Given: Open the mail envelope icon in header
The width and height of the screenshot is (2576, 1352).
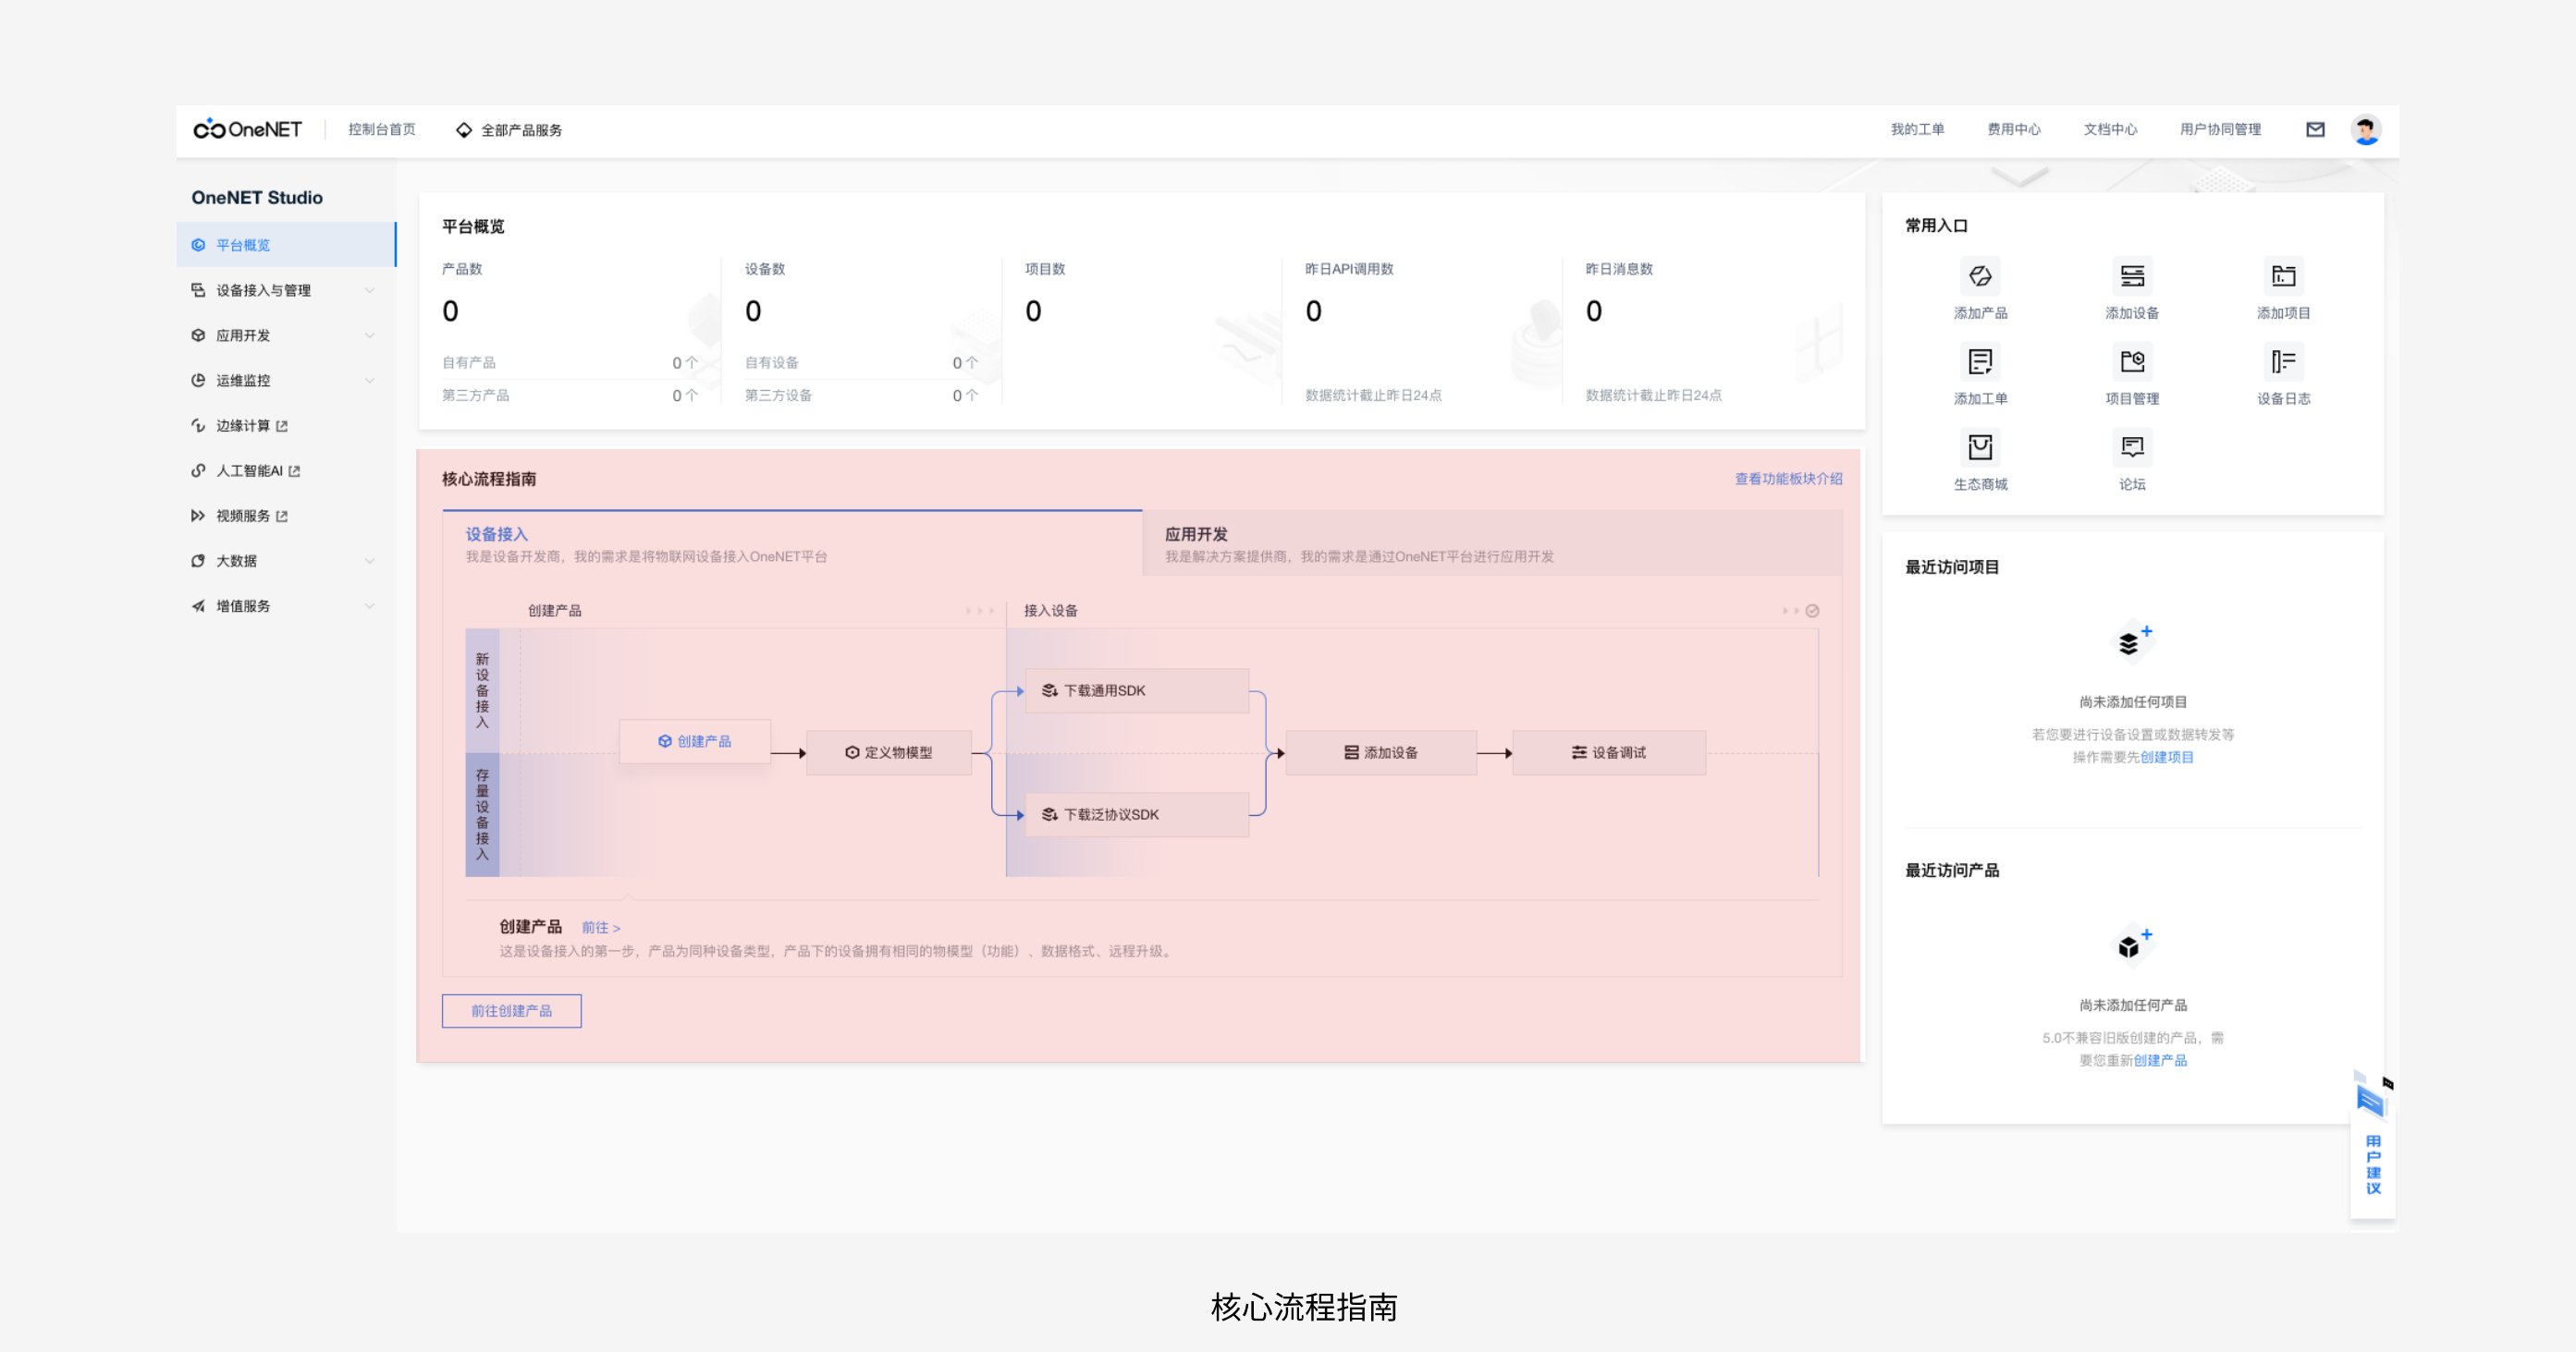Looking at the screenshot, I should 2315,130.
